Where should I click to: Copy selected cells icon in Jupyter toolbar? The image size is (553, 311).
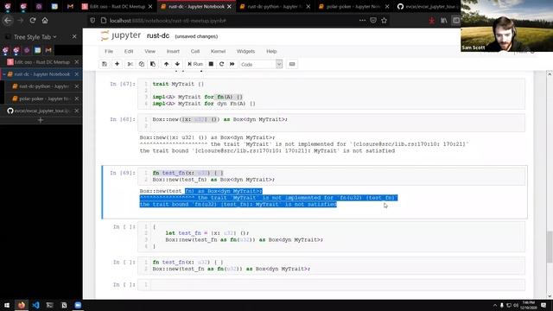[142, 64]
